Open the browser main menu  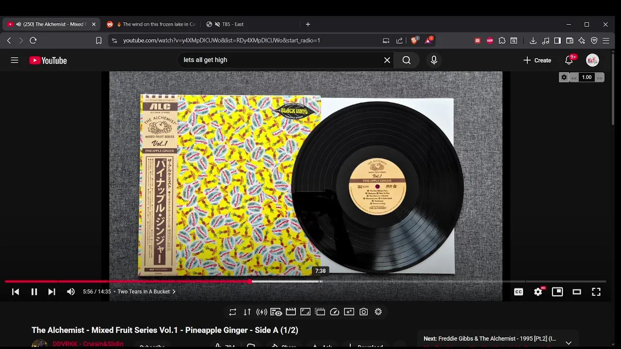pos(606,41)
